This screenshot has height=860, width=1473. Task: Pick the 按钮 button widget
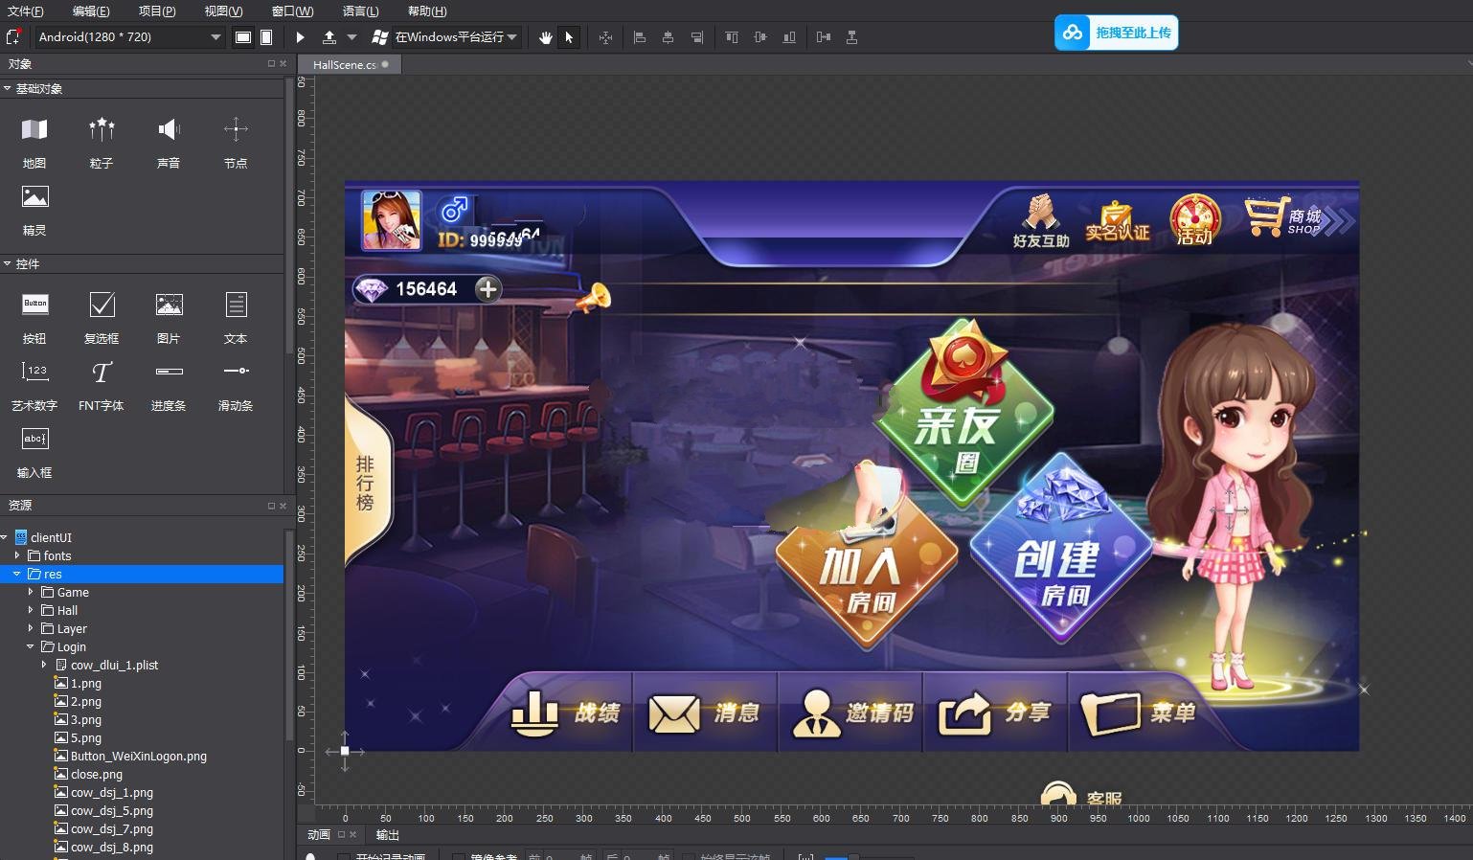34,317
